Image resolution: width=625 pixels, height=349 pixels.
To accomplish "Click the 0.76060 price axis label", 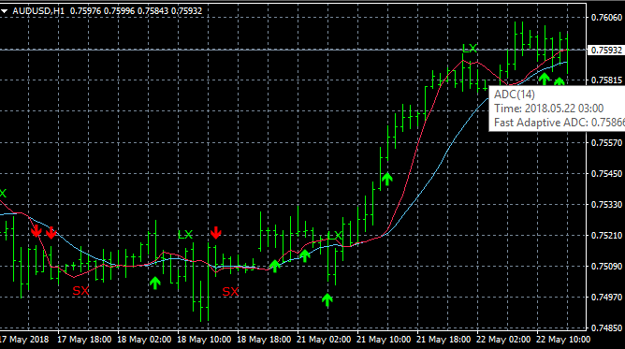I will click(x=606, y=17).
